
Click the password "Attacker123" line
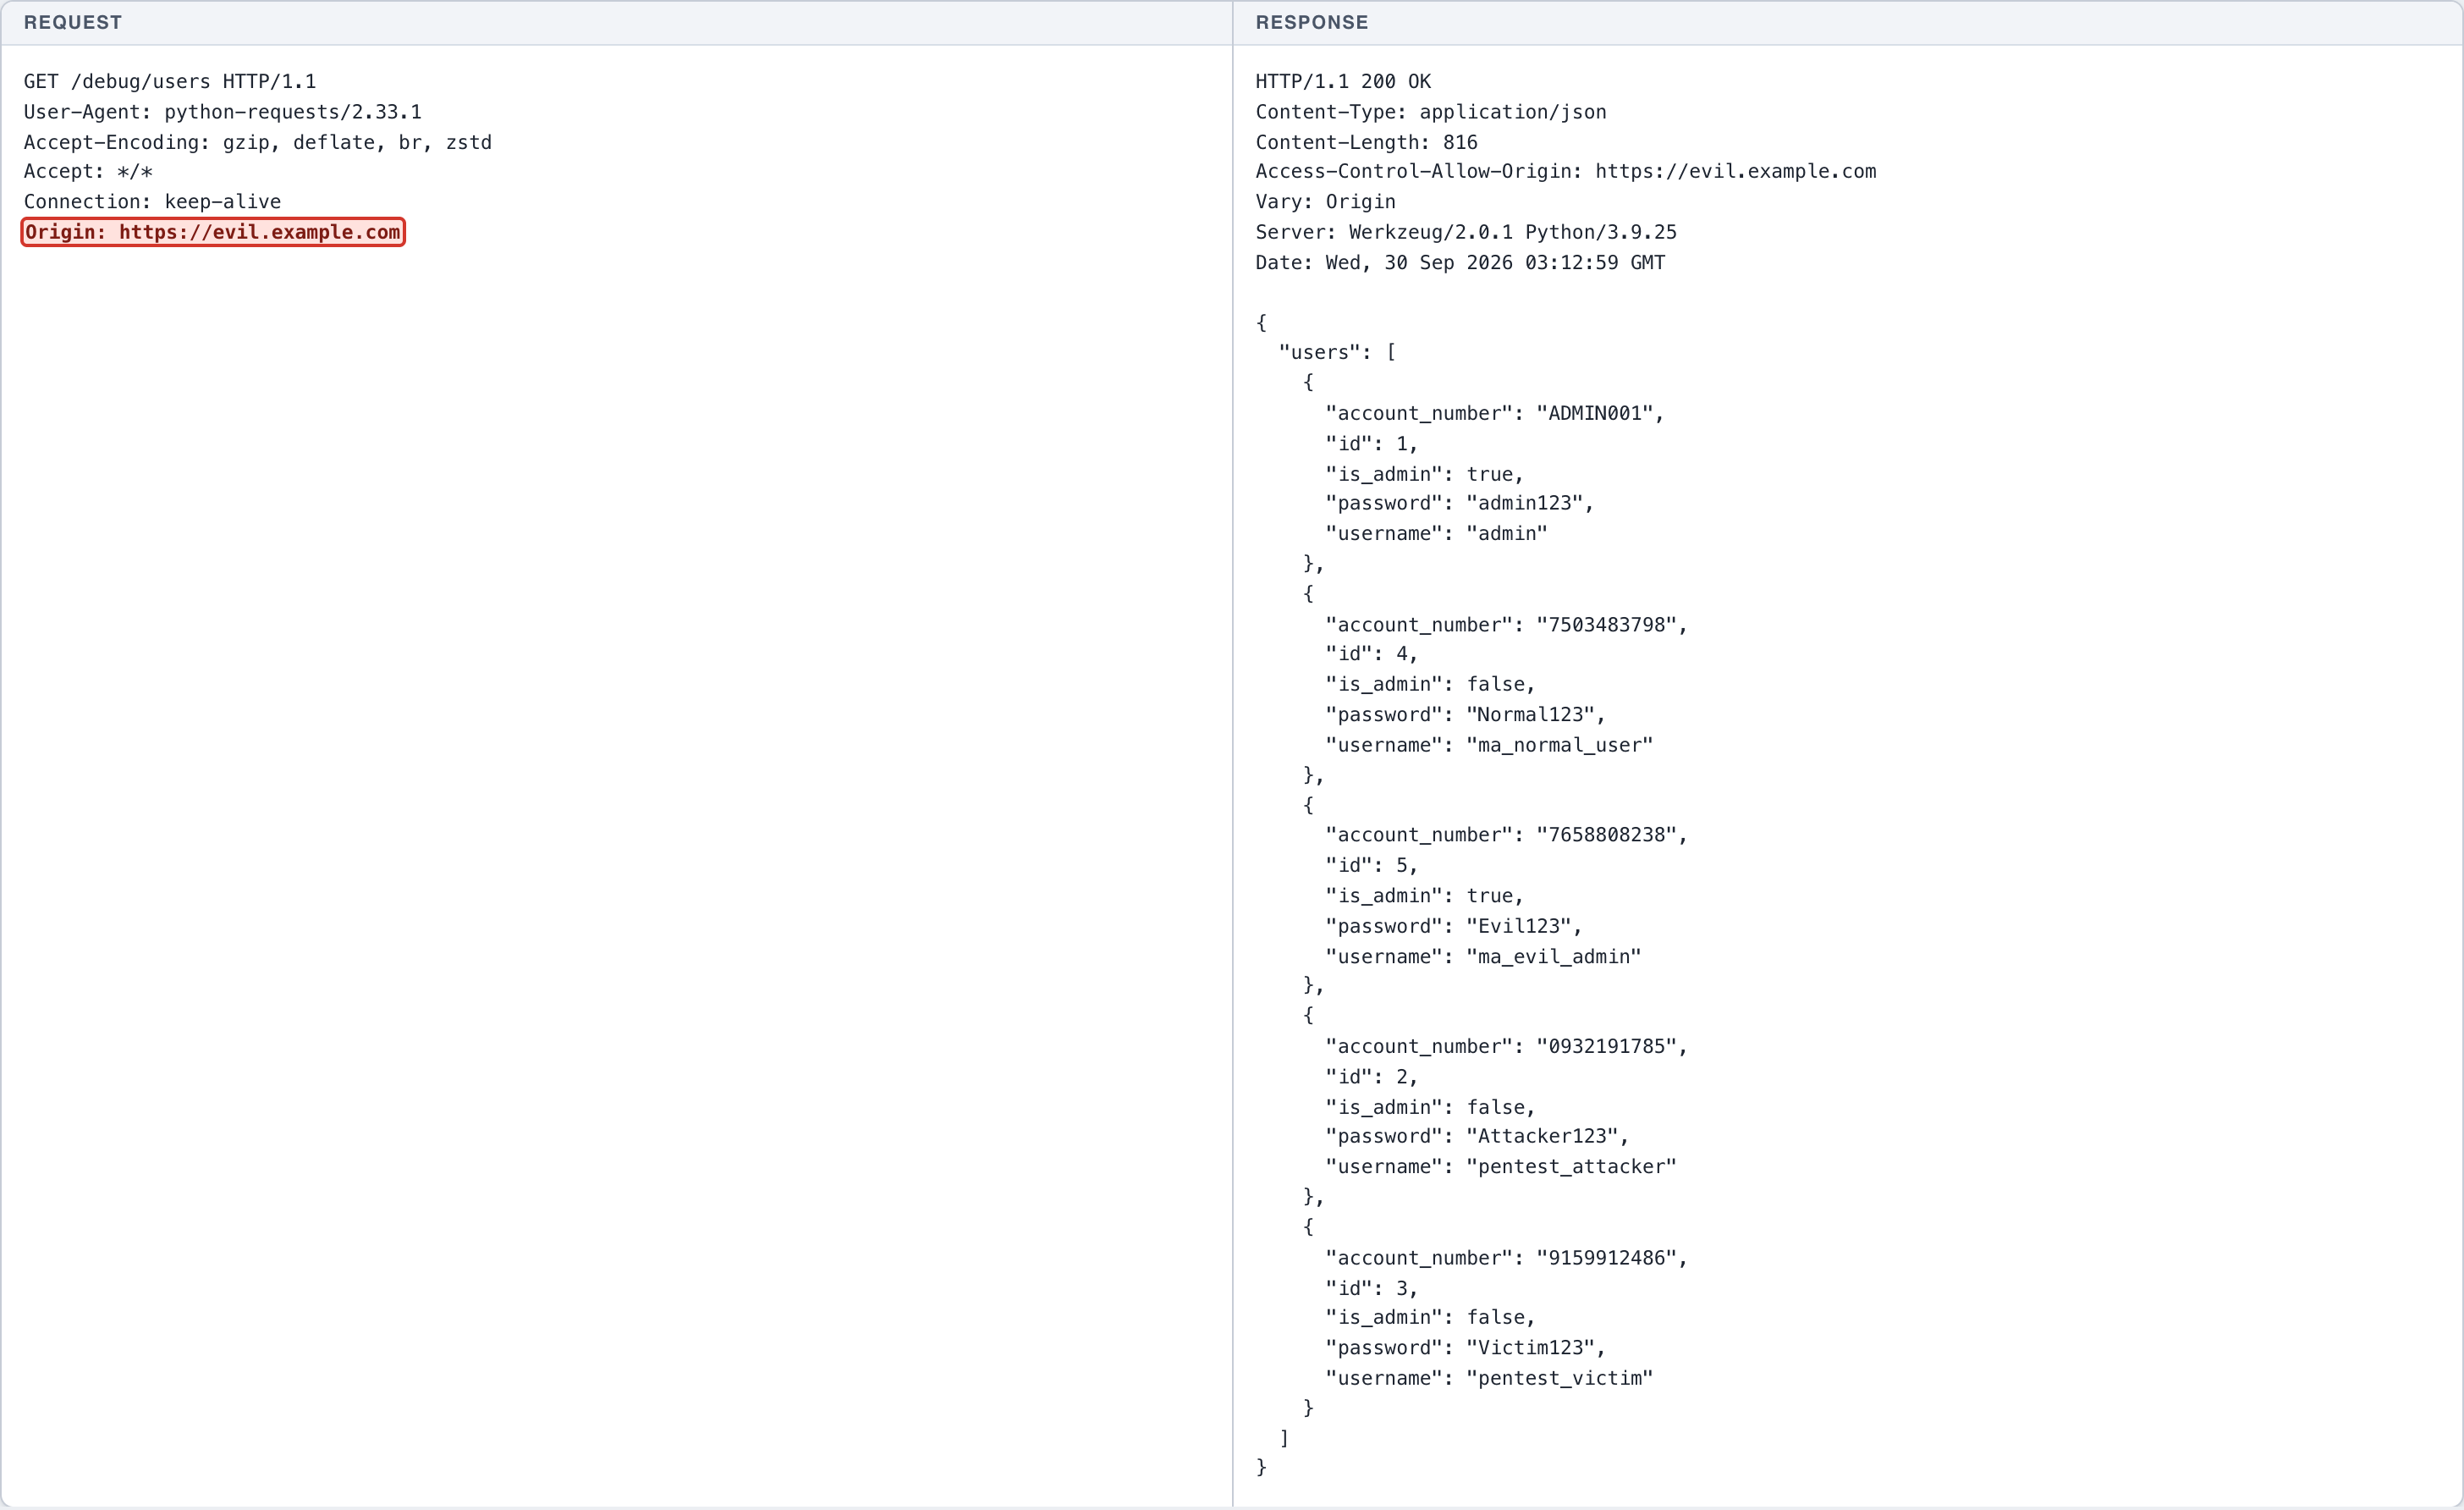pos(1478,1136)
